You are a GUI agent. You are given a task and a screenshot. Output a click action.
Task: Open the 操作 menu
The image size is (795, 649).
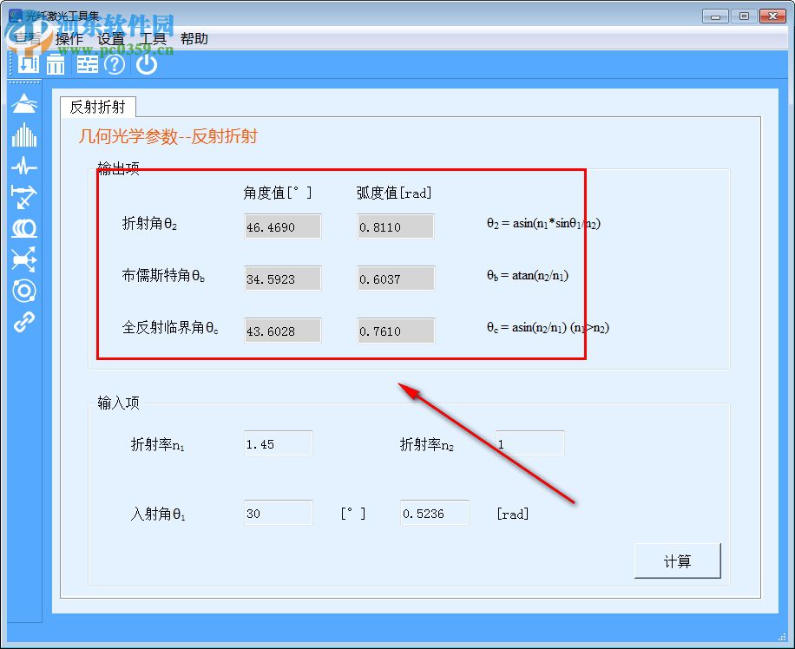[70, 38]
